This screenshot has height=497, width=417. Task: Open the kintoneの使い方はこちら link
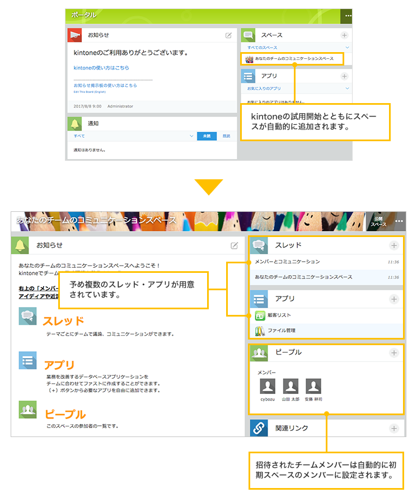(x=101, y=68)
